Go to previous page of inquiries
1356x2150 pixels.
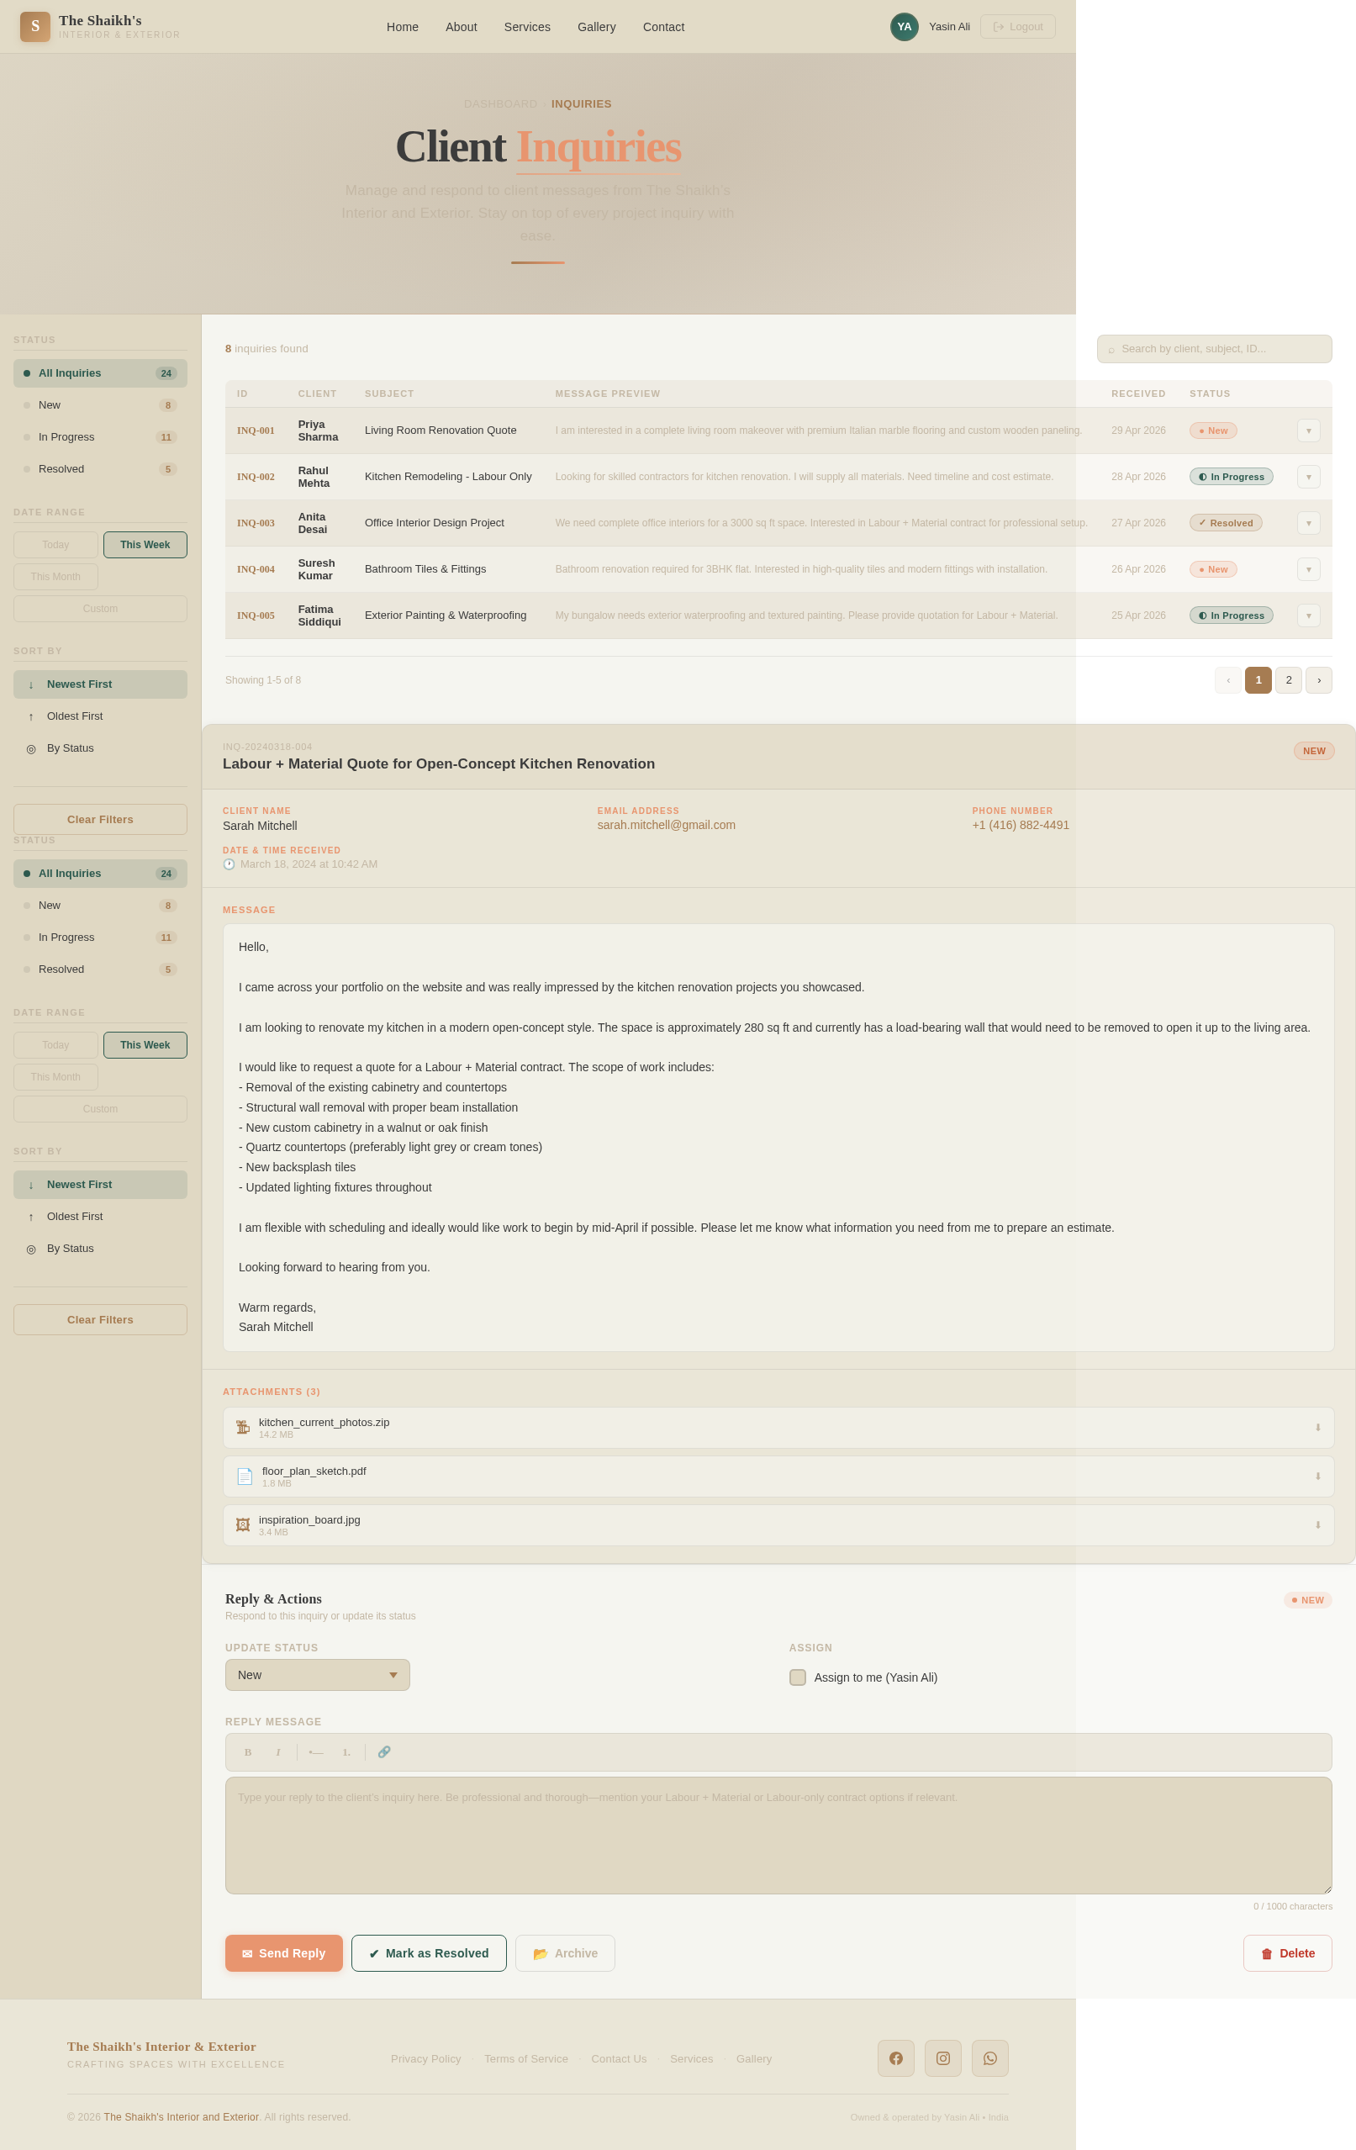click(x=1227, y=680)
